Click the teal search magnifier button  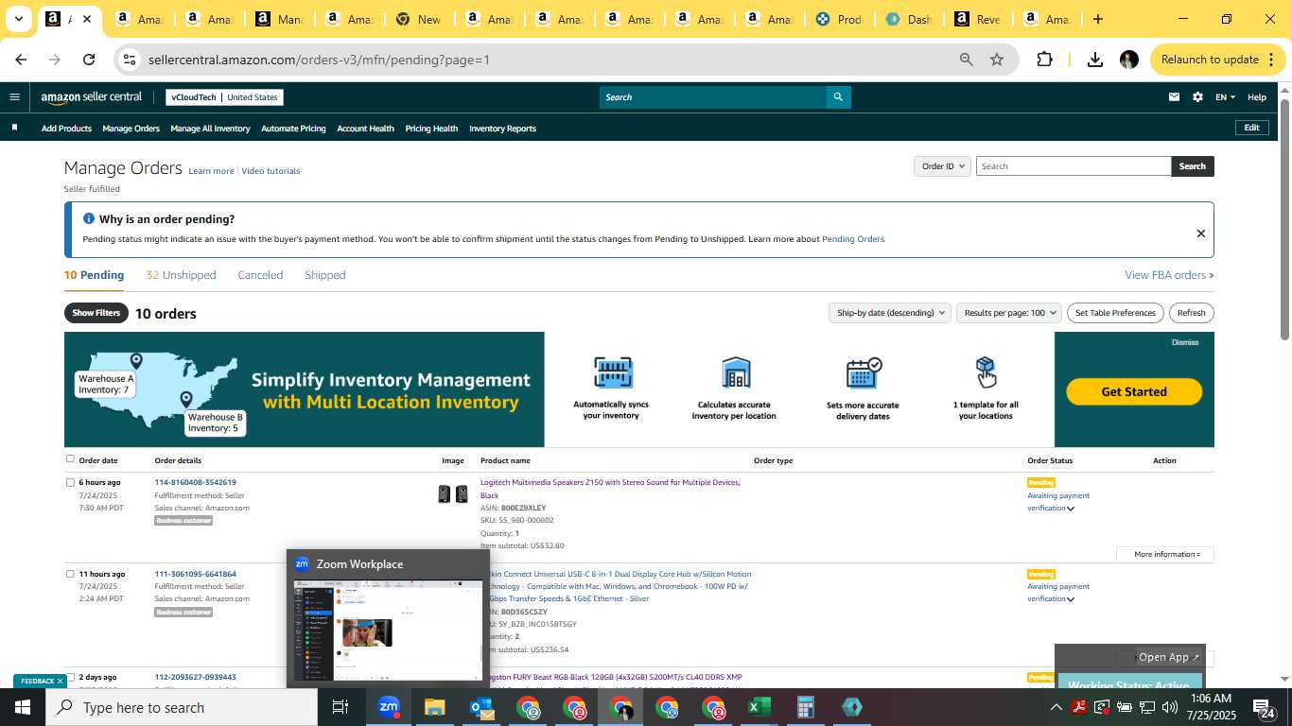click(838, 96)
